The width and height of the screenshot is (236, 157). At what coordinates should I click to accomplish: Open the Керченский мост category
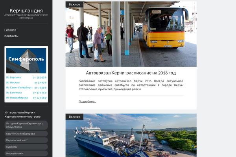click(26, 140)
